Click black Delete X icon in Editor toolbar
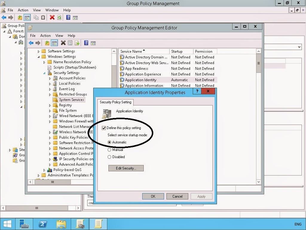 (63, 43)
